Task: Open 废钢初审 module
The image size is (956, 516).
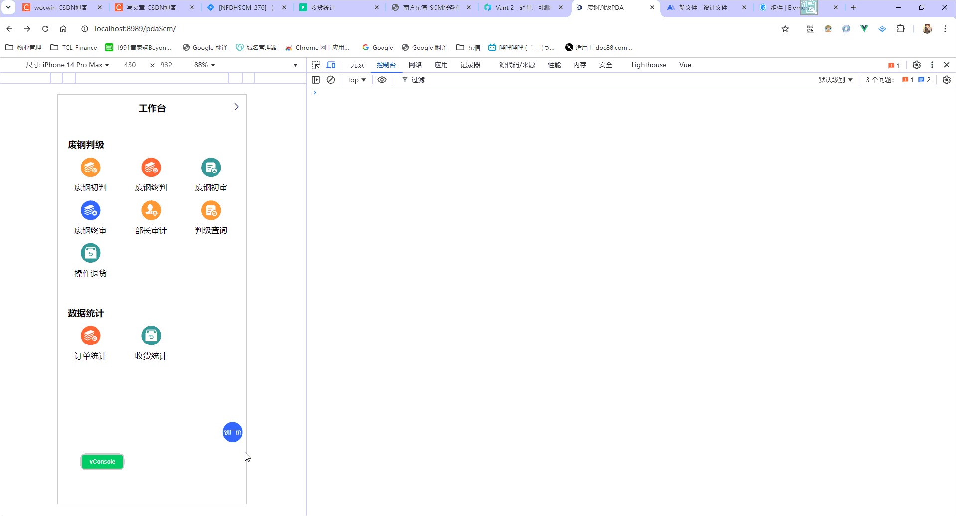Action: tap(211, 174)
